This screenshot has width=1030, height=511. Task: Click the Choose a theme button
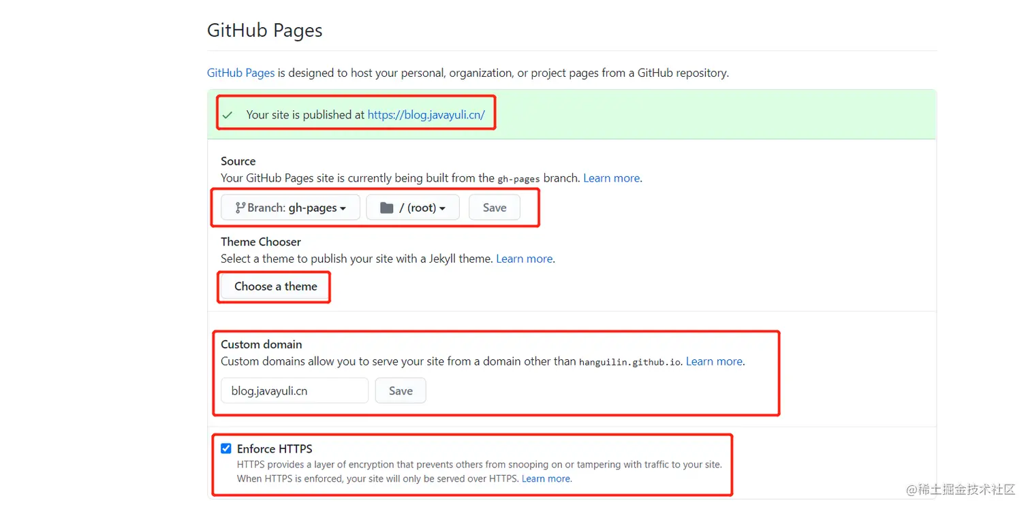pos(275,286)
